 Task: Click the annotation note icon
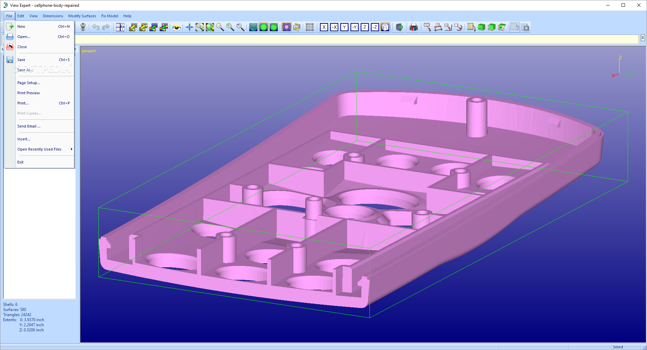[471, 27]
